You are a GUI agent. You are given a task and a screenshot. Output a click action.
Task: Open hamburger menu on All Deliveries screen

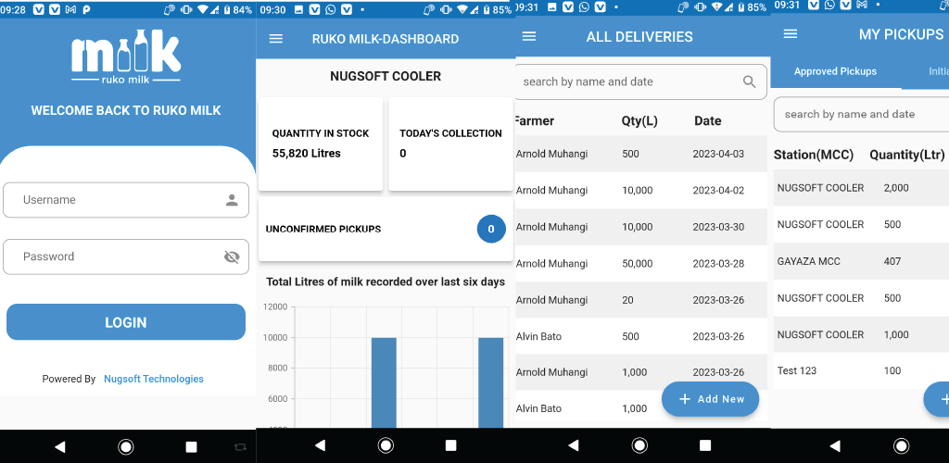(529, 36)
